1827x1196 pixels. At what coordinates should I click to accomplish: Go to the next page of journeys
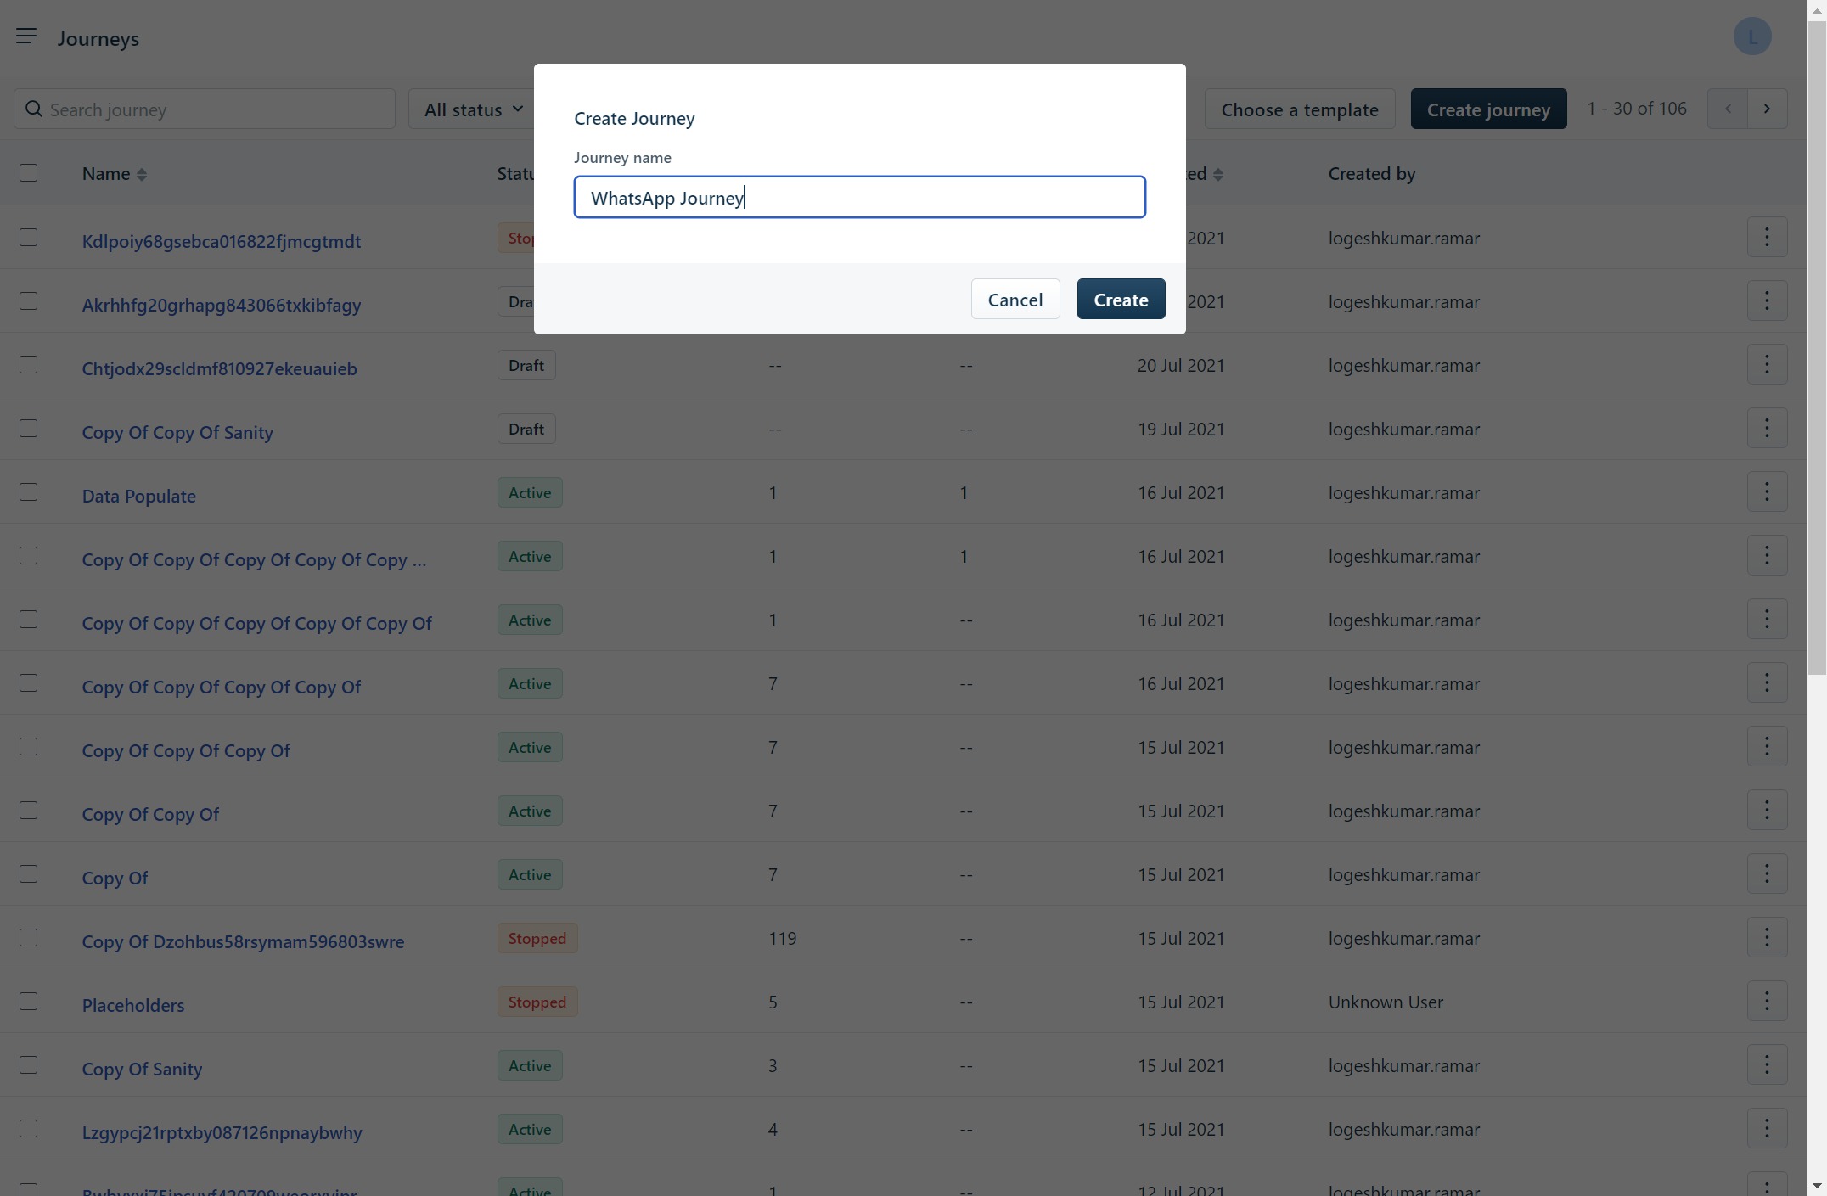[x=1768, y=109]
